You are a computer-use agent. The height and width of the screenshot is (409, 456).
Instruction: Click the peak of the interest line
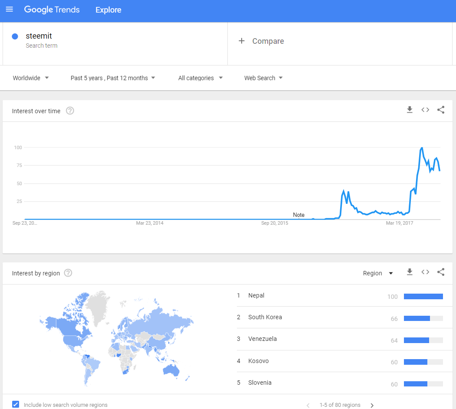[x=422, y=148]
